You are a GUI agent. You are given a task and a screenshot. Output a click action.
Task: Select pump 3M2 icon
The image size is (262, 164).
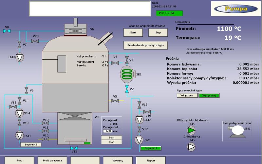pyautogui.click(x=139, y=120)
